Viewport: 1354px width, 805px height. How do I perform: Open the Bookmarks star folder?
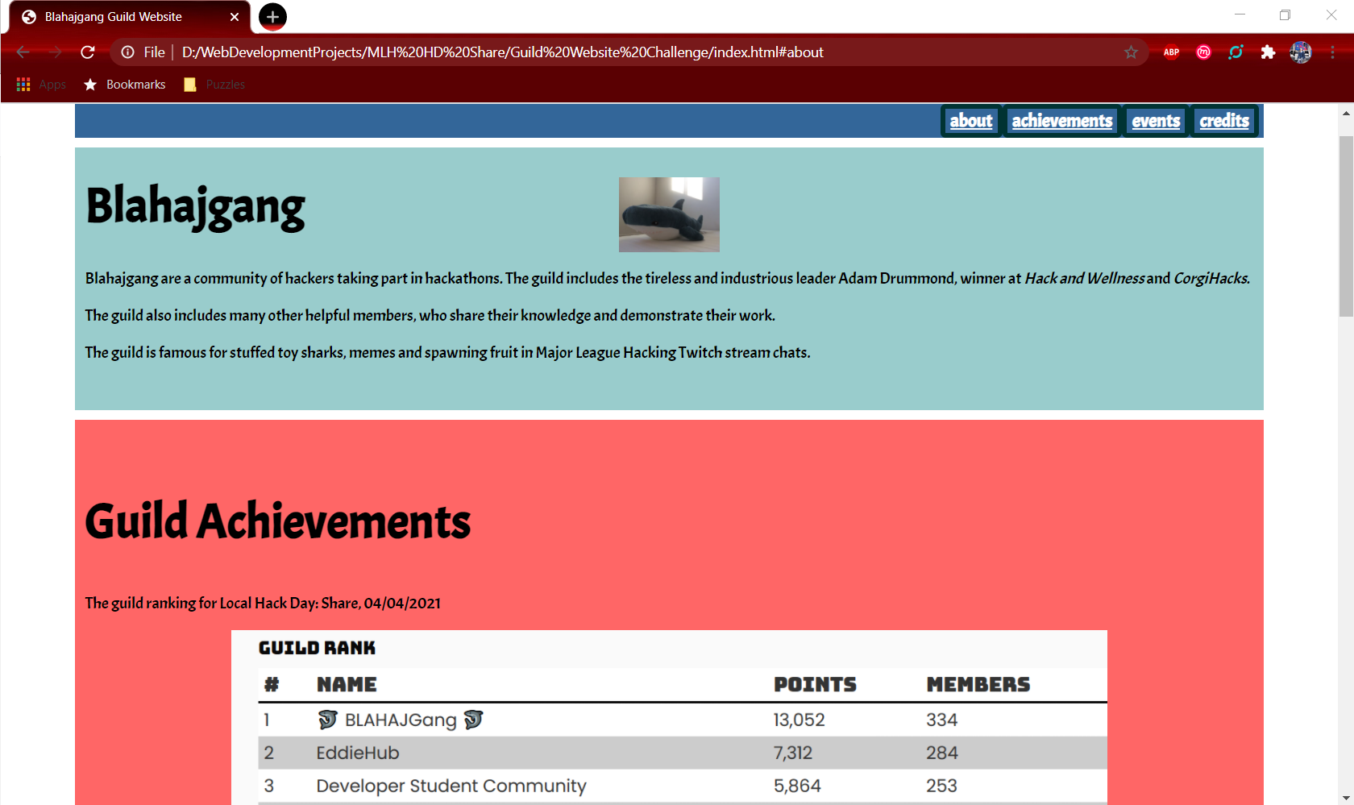click(x=125, y=85)
